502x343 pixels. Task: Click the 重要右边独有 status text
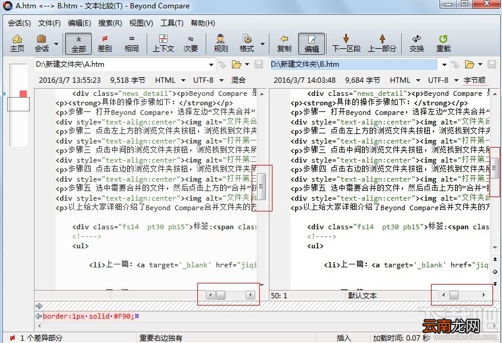tap(161, 338)
